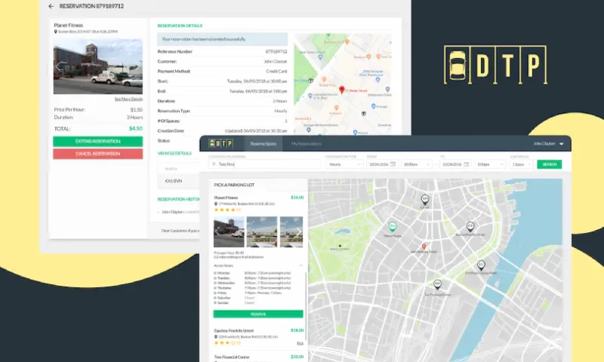Image resolution: width=604 pixels, height=362 pixels.
Task: Open the My Reservations tab
Action: 307,143
